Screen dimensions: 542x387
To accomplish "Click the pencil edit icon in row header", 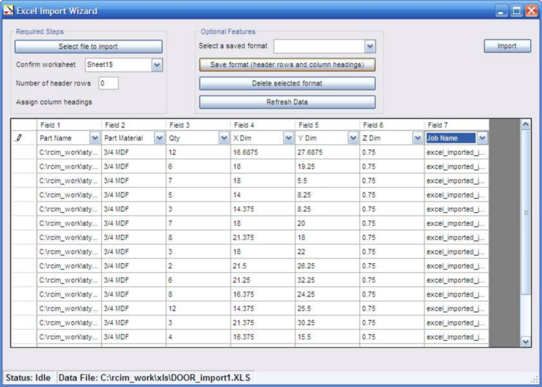I will 19,138.
